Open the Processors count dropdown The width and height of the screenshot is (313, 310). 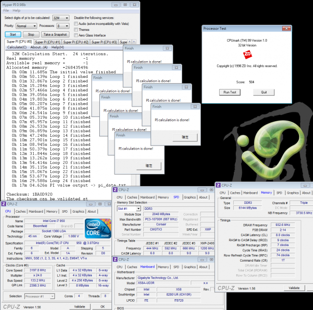[x=63, y=26]
